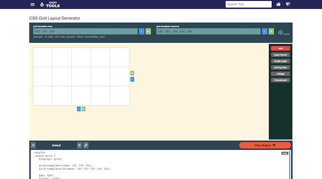This screenshot has height=179, width=322.
Task: Add a row using rows plus button
Action: [148, 31]
